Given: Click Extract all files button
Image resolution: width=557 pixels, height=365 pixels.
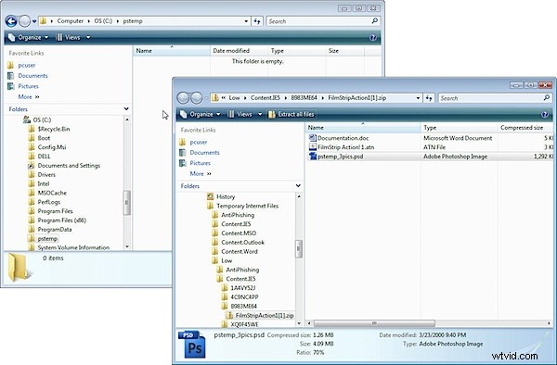Looking at the screenshot, I should [x=291, y=115].
